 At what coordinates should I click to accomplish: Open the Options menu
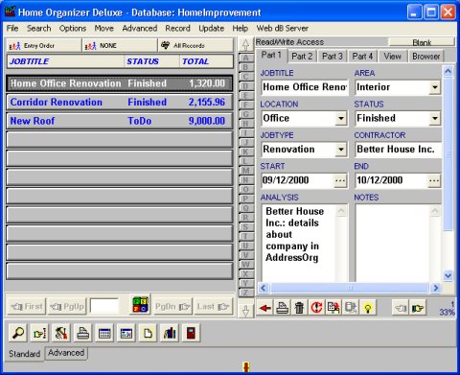pos(73,28)
